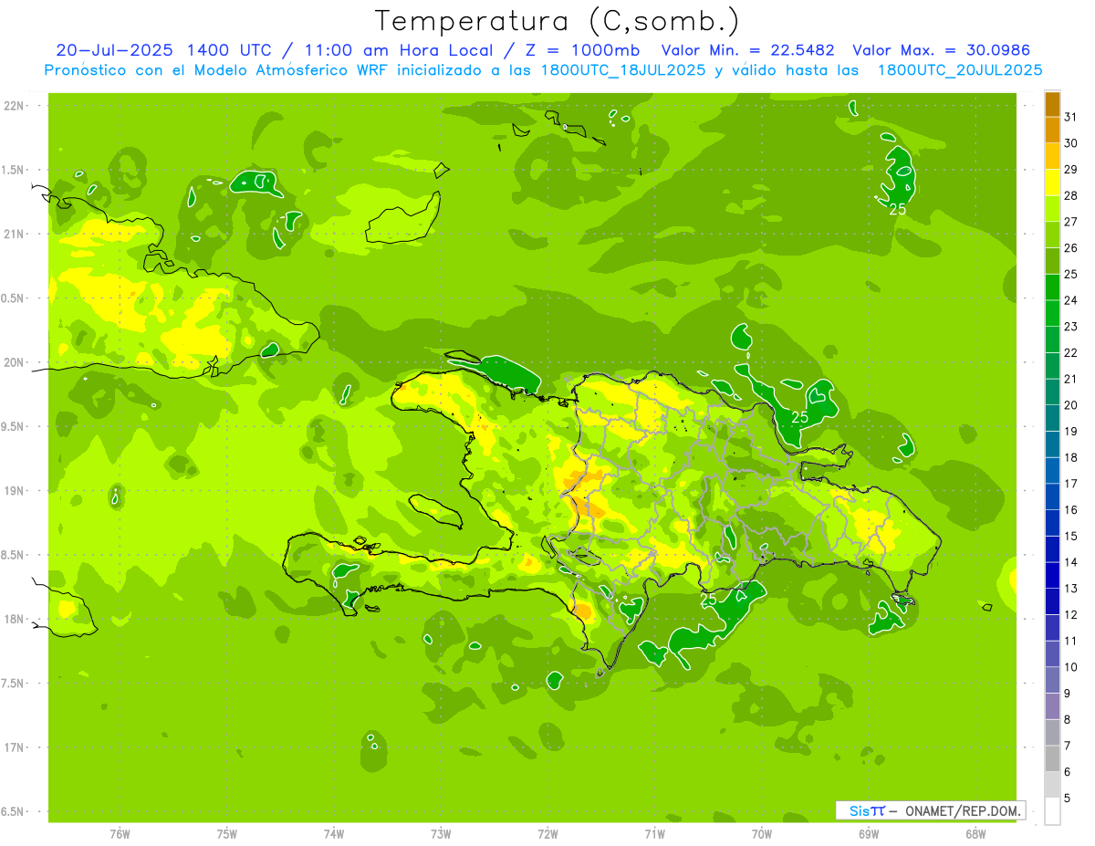The width and height of the screenshot is (1095, 846).
Task: Click the 18N latitude axis label
Action: click(x=13, y=620)
